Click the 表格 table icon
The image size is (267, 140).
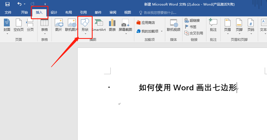pos(44,23)
